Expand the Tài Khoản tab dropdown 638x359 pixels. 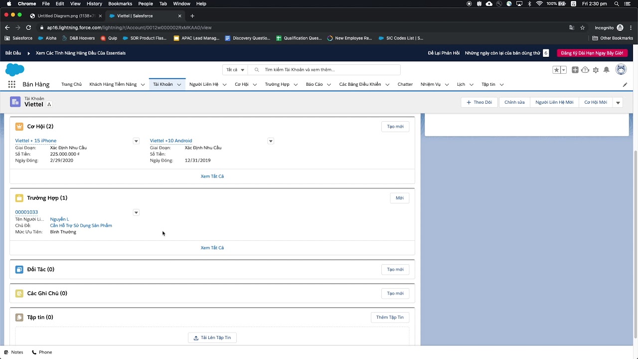[179, 85]
